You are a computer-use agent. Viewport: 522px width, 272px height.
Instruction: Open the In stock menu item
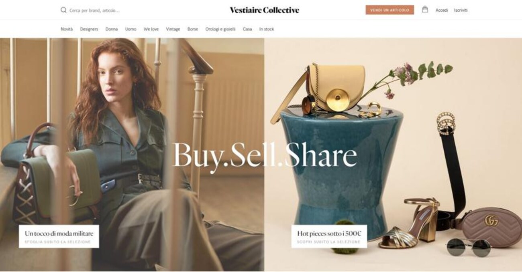pos(267,29)
